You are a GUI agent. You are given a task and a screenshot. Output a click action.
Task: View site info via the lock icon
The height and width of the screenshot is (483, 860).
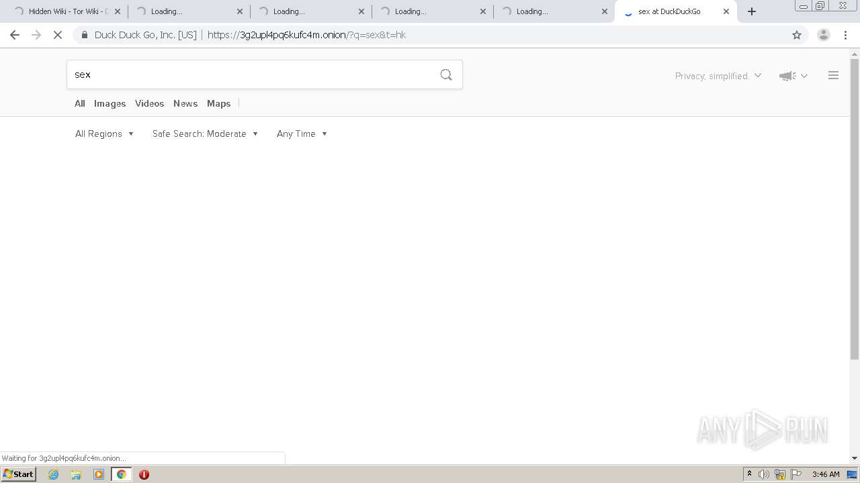pos(84,35)
